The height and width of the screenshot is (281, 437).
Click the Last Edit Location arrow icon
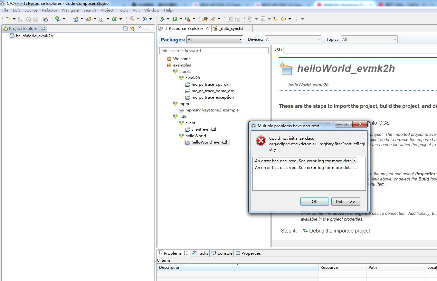(x=276, y=19)
